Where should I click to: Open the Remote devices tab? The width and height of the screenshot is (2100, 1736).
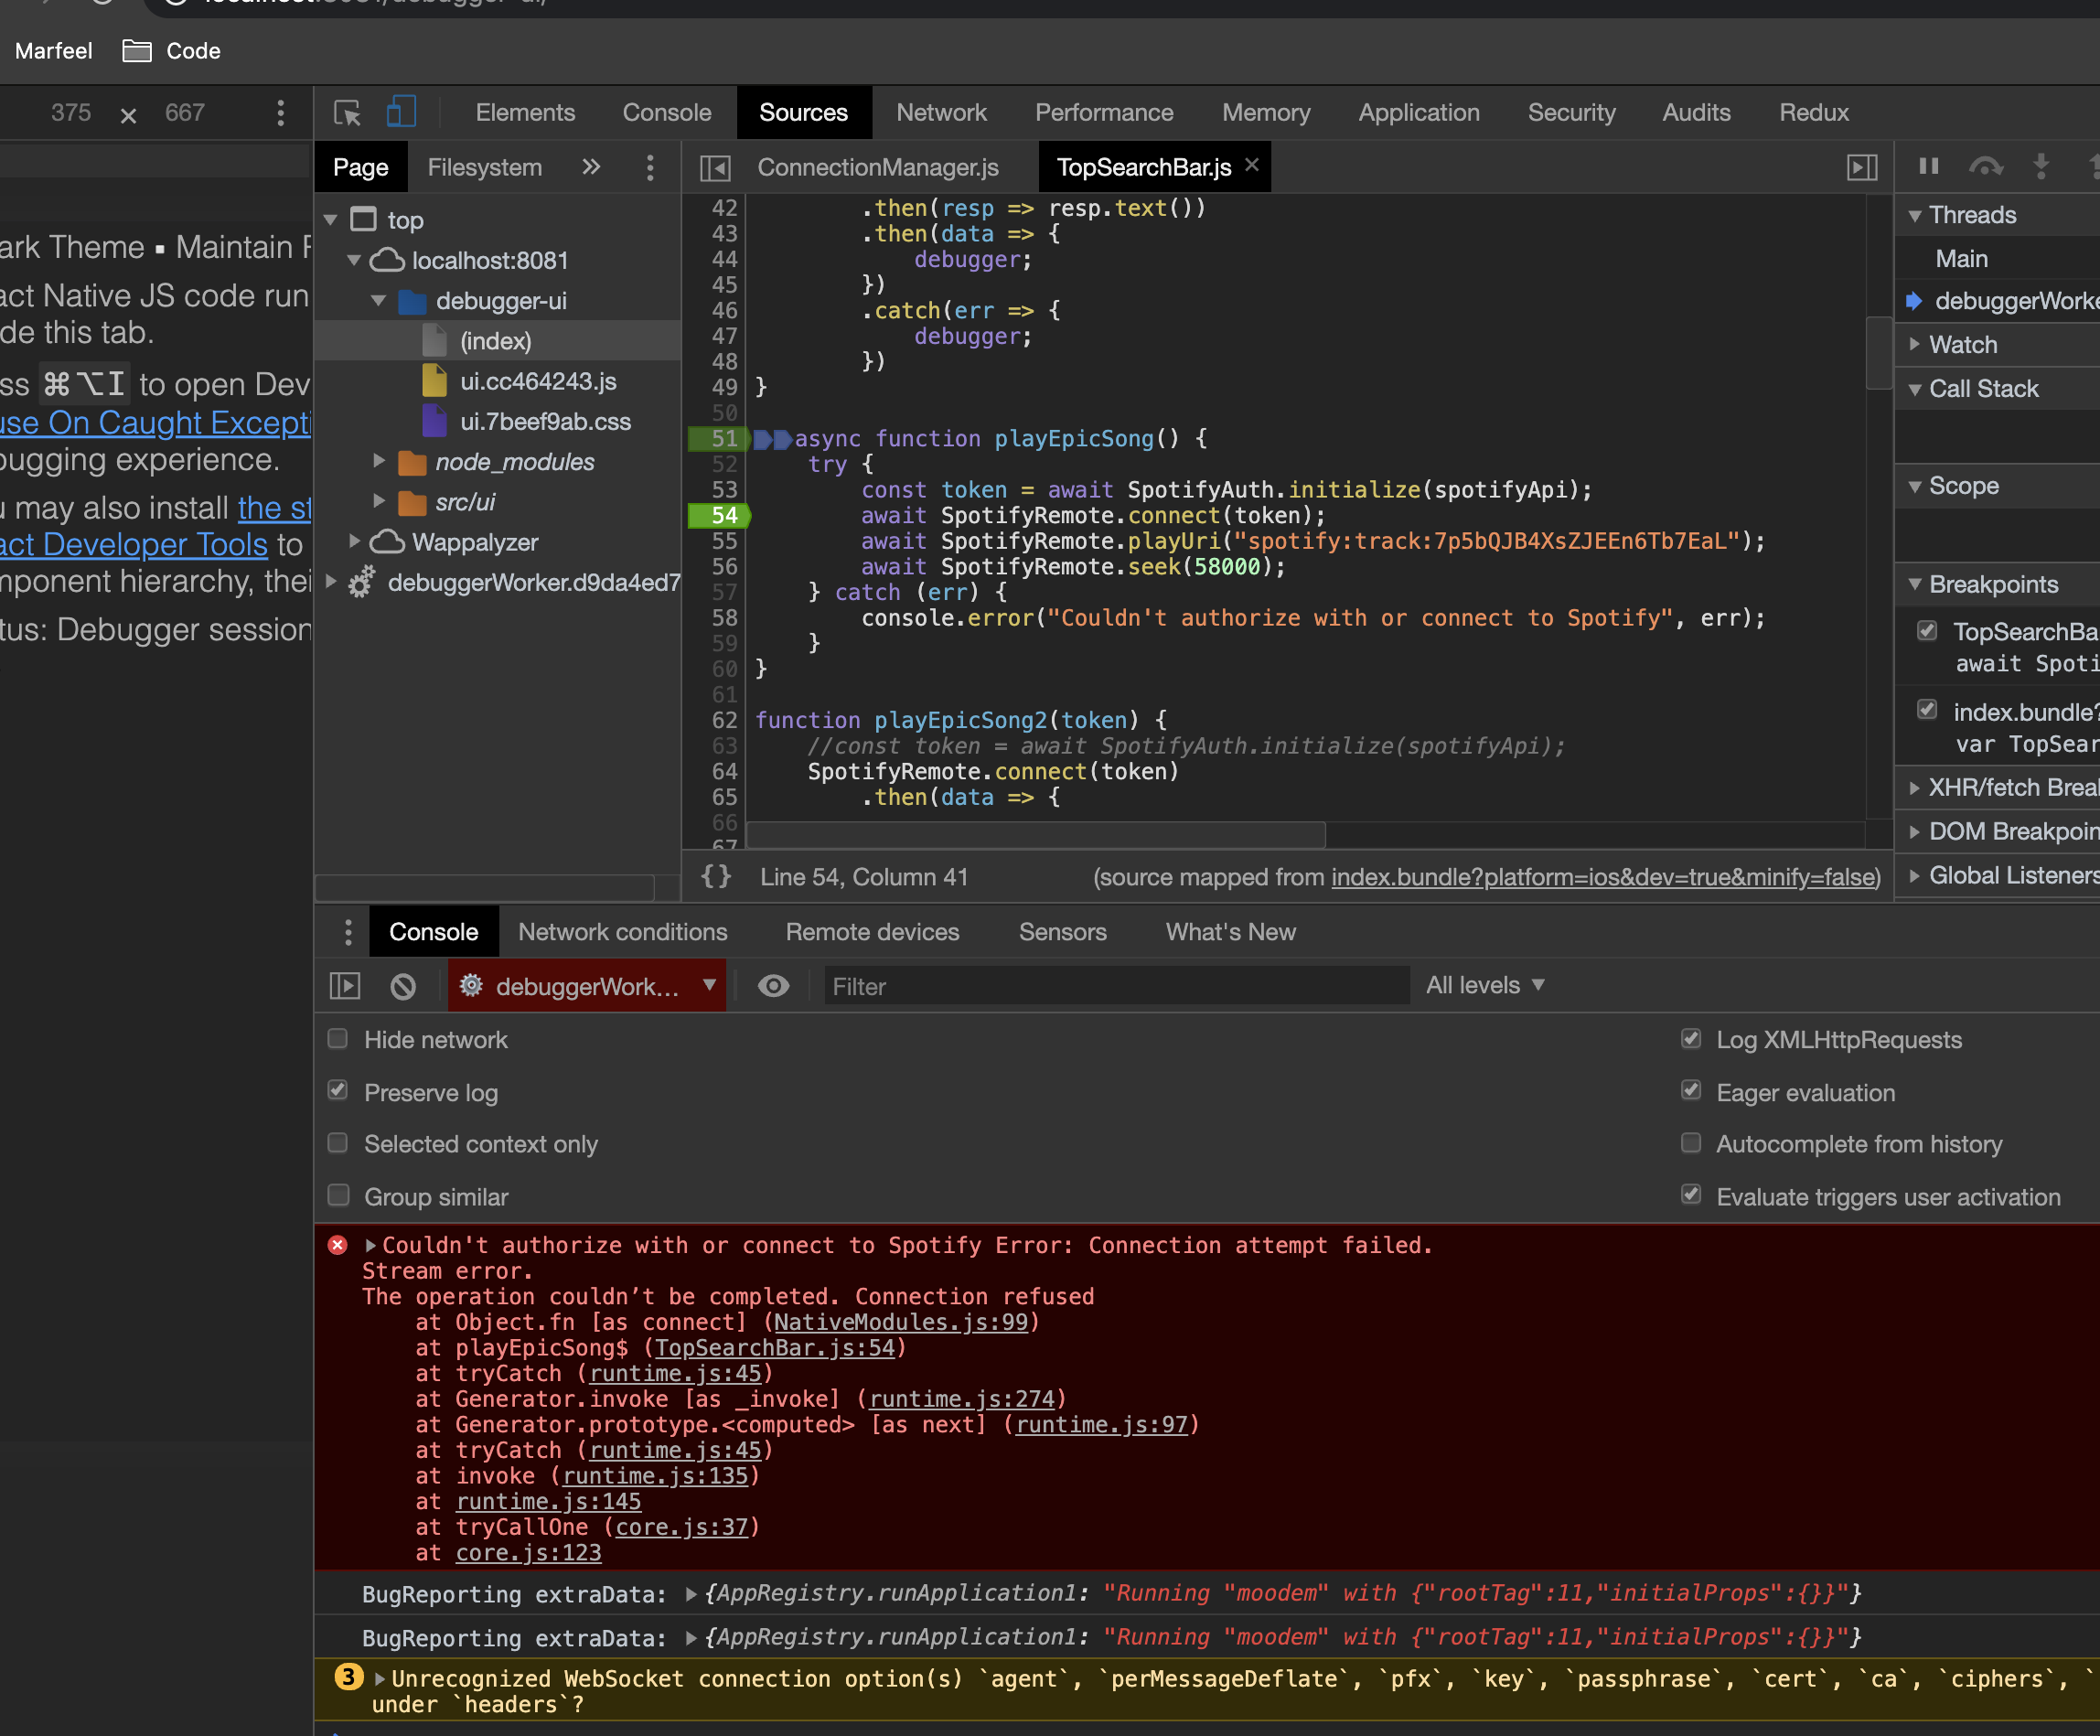click(x=872, y=932)
